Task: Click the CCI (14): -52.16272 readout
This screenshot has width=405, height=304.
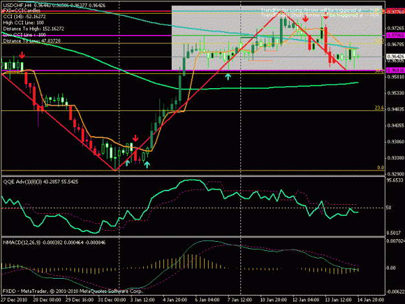Action: (24, 17)
